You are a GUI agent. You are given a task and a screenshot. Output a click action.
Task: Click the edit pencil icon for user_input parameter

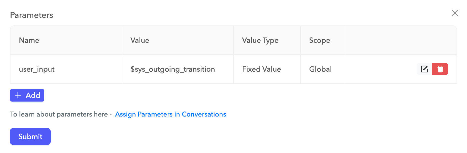[x=424, y=69]
